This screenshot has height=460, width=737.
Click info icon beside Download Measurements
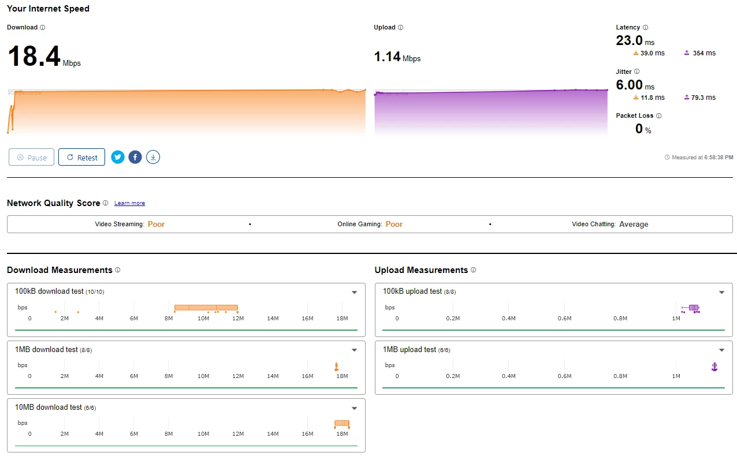click(x=118, y=270)
